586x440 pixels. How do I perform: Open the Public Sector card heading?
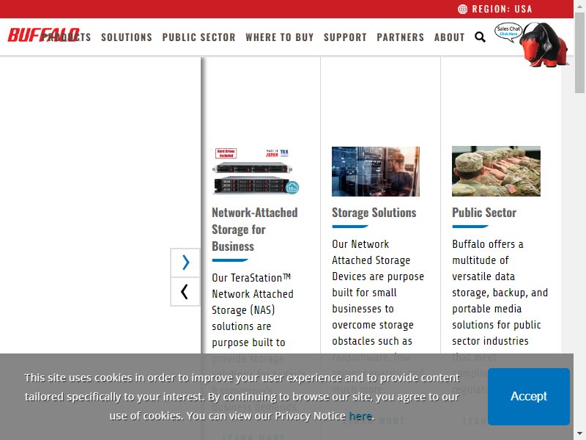click(x=484, y=213)
